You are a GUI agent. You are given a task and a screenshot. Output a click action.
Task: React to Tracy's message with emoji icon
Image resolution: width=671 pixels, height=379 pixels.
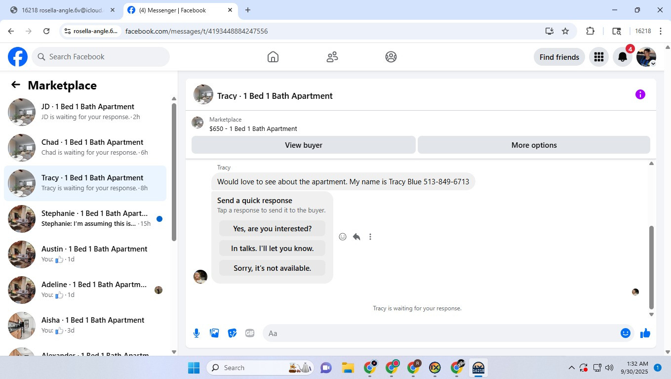pos(343,237)
